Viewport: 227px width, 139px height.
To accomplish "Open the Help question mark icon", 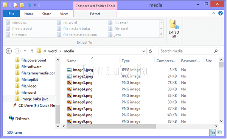I will (221, 13).
